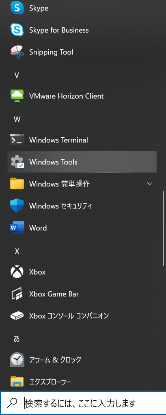Click the app list scrollbar thumb

click(x=163, y=228)
